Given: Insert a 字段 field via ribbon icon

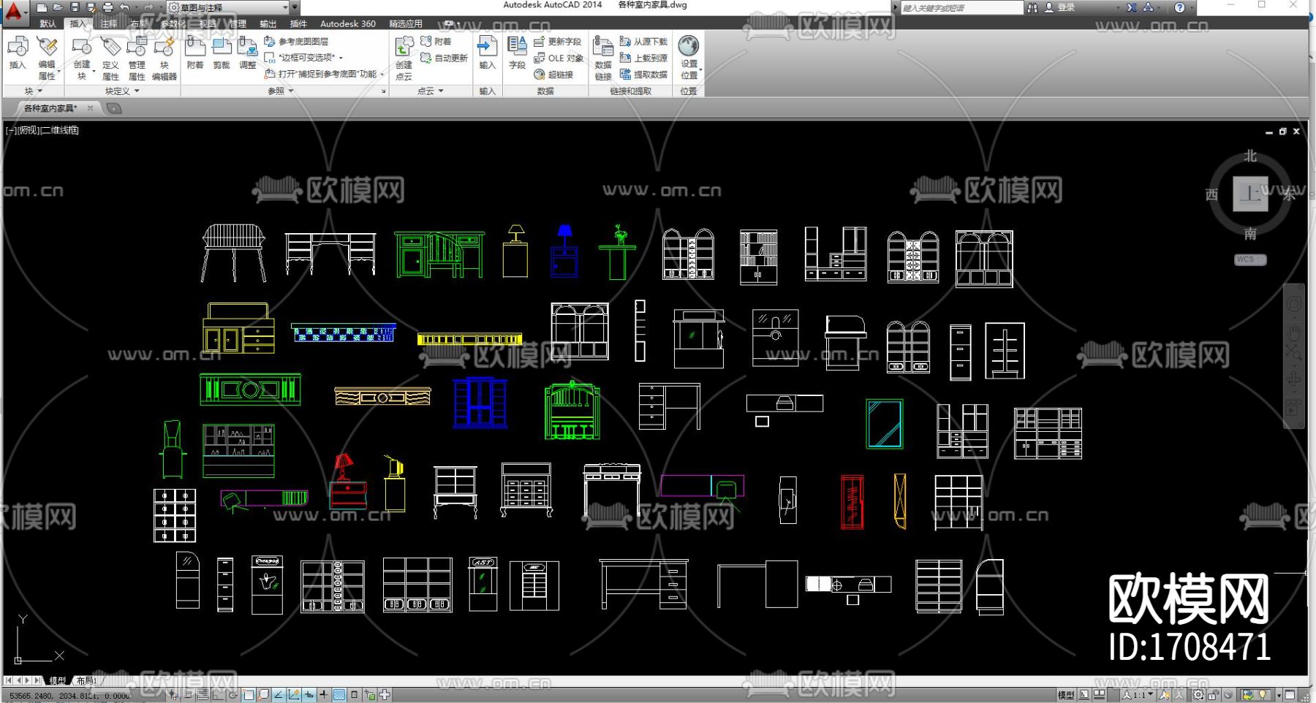Looking at the screenshot, I should (x=517, y=53).
